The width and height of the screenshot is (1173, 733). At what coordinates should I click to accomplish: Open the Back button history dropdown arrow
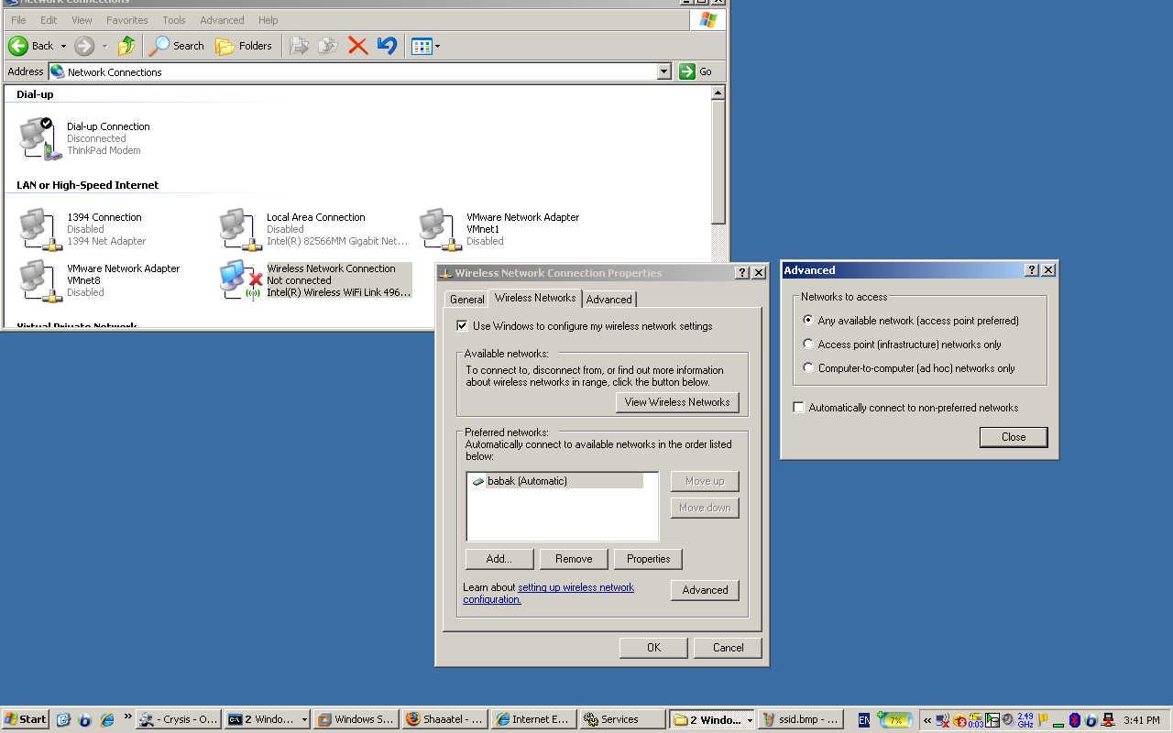coord(63,46)
